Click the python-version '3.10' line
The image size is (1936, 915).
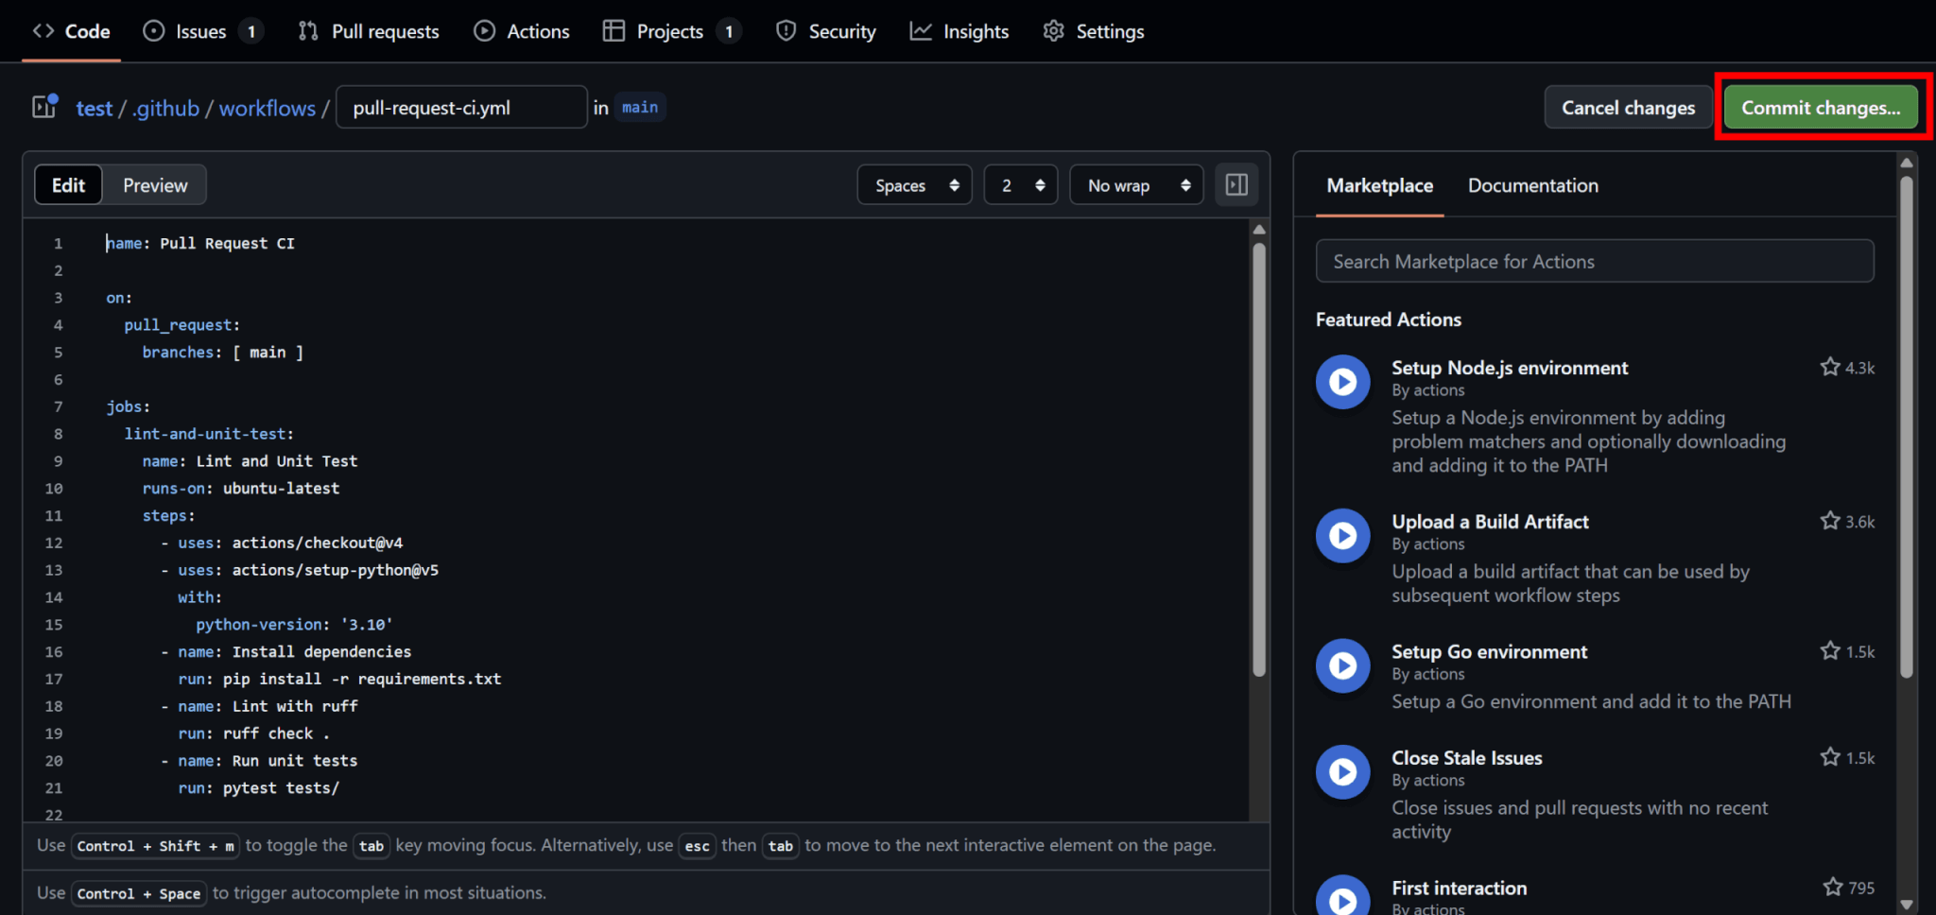coord(294,624)
